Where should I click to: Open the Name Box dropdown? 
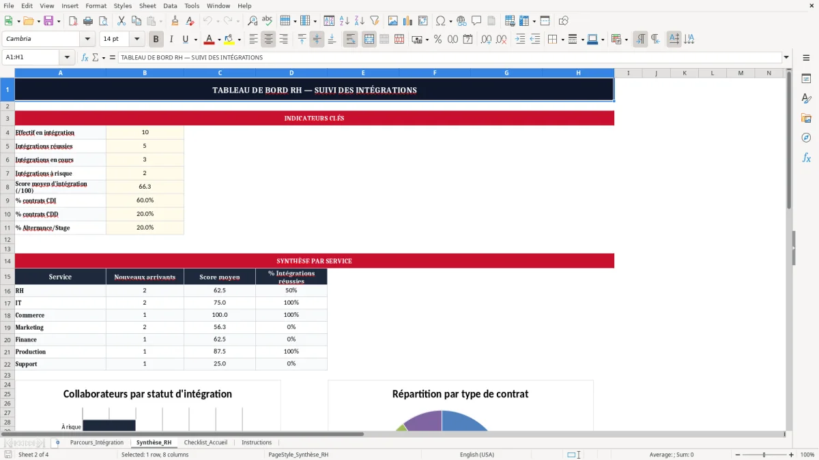pyautogui.click(x=67, y=57)
